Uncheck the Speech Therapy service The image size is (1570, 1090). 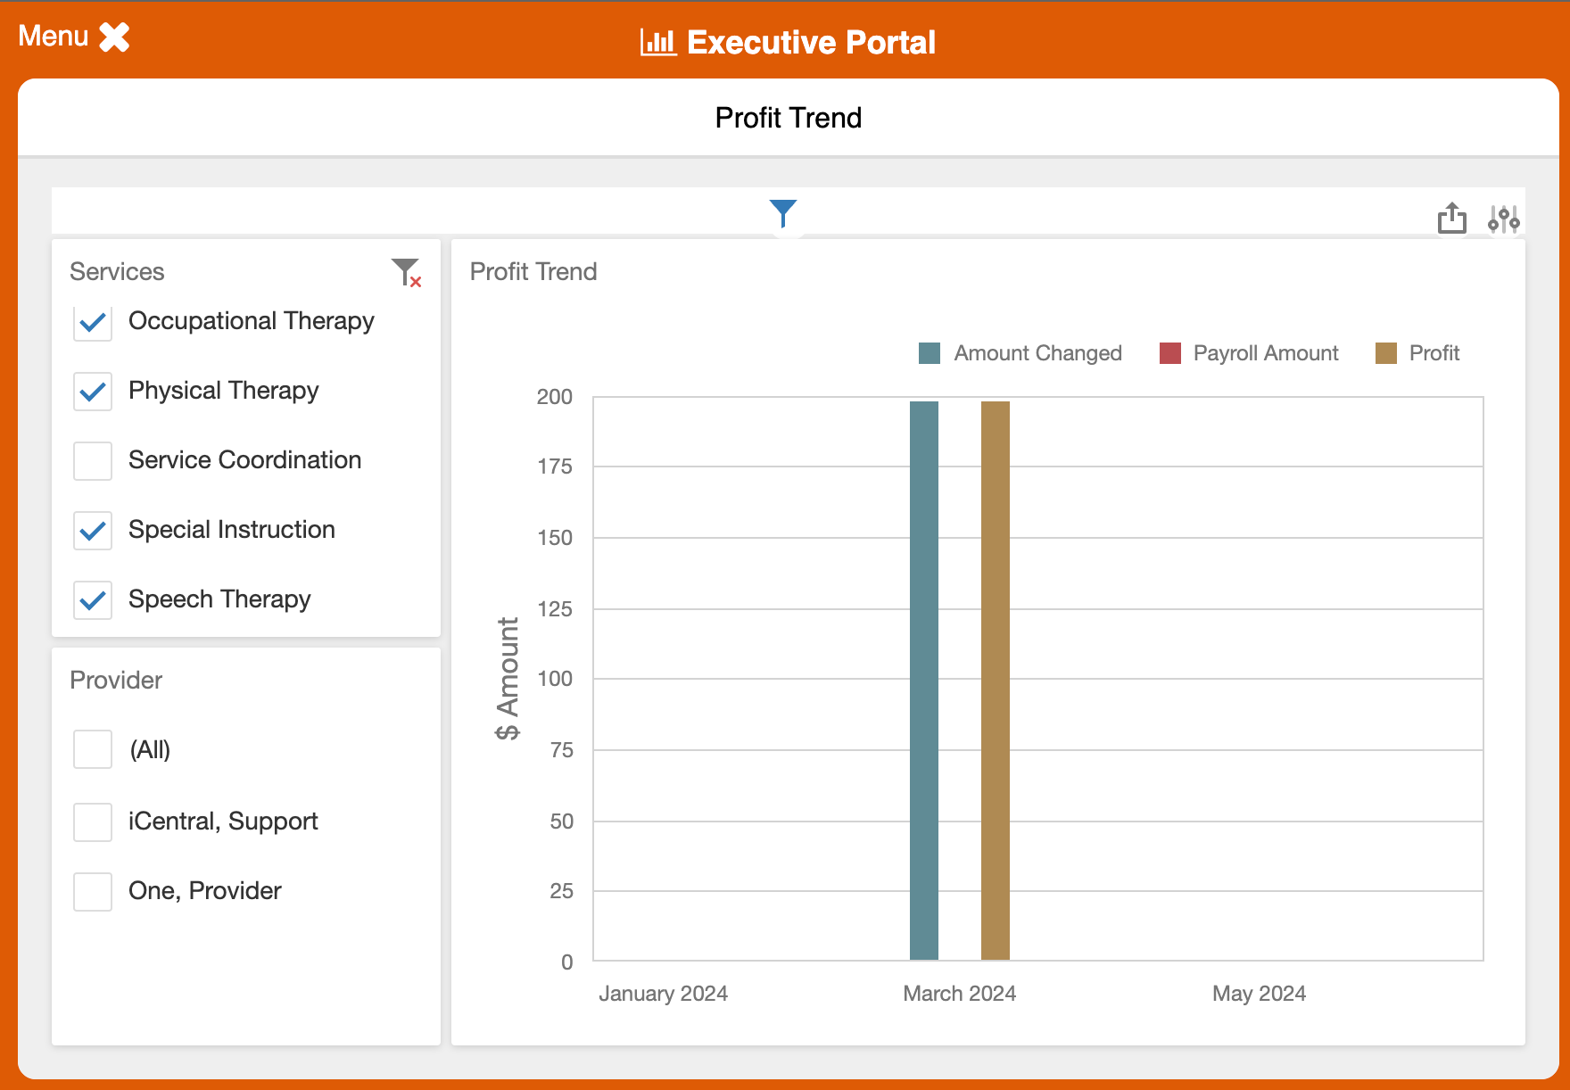[92, 600]
